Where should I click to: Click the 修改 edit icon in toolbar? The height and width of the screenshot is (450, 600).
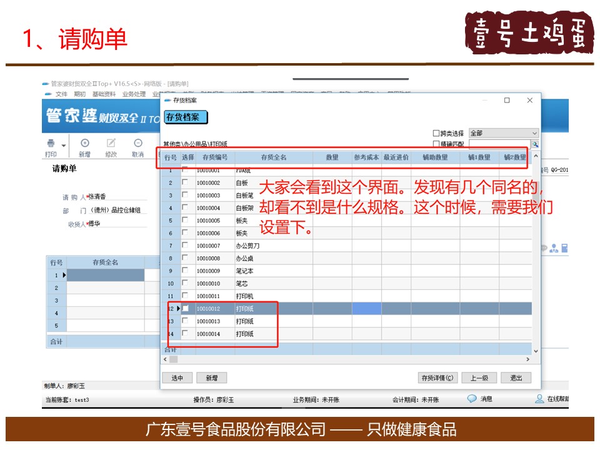tap(111, 143)
